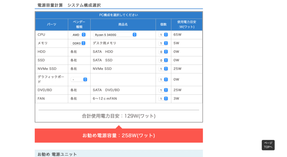287x157 pixels.
Task: Click the PC構成を選択してください table header
Action: click(119, 15)
